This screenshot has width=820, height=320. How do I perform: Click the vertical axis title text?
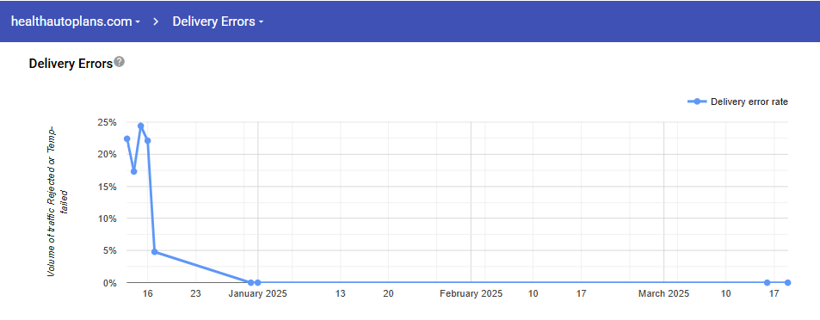click(59, 202)
